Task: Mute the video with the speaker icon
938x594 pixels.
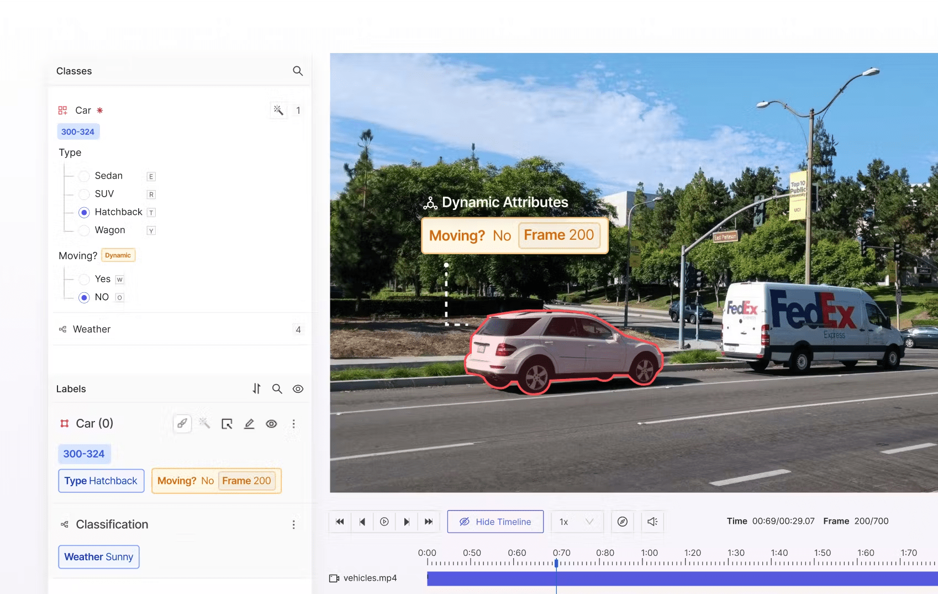Action: pos(652,522)
